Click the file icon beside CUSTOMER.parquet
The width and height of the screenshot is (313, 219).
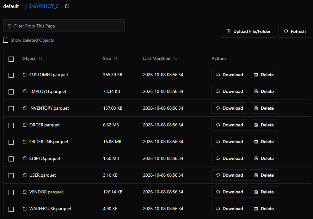click(25, 75)
